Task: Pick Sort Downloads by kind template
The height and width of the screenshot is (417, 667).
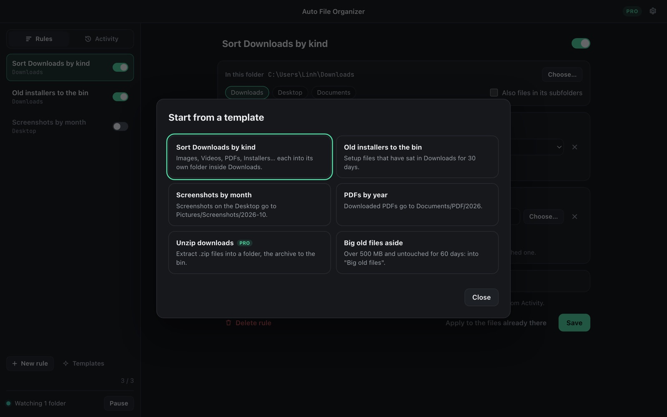Action: pos(249,157)
